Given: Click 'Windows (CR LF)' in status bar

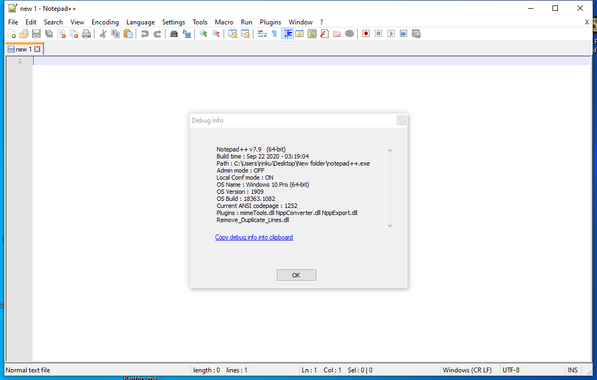Looking at the screenshot, I should coord(467,370).
